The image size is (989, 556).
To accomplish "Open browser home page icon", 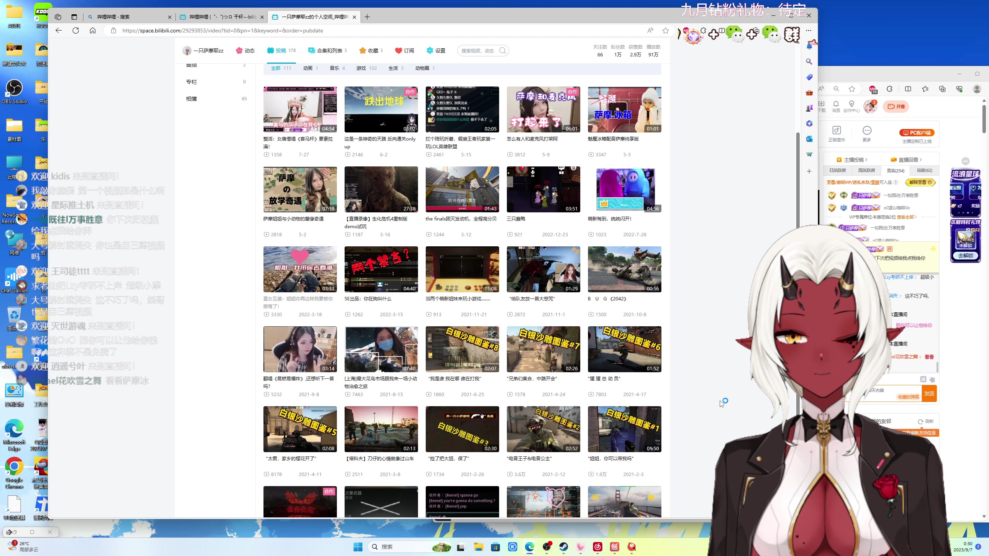I will [x=93, y=31].
